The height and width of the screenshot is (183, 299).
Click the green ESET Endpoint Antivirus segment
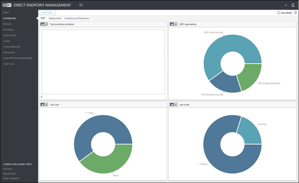tap(251, 76)
